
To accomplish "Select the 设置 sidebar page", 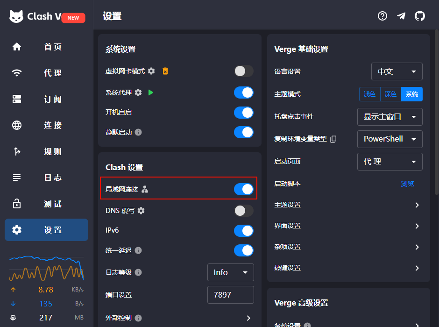I will tap(47, 230).
